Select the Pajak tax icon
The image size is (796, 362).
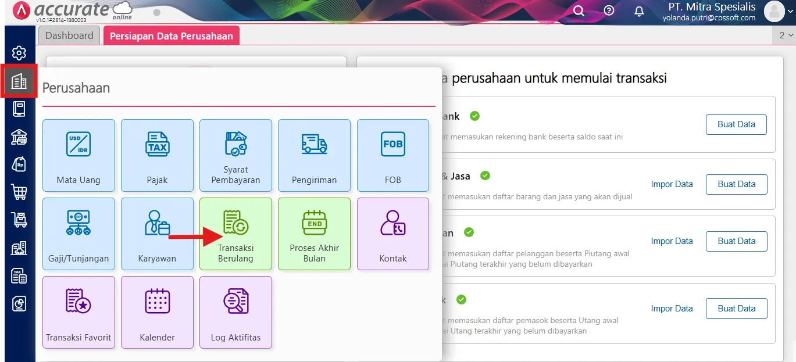157,155
